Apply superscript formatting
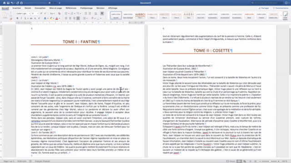 click(39, 18)
